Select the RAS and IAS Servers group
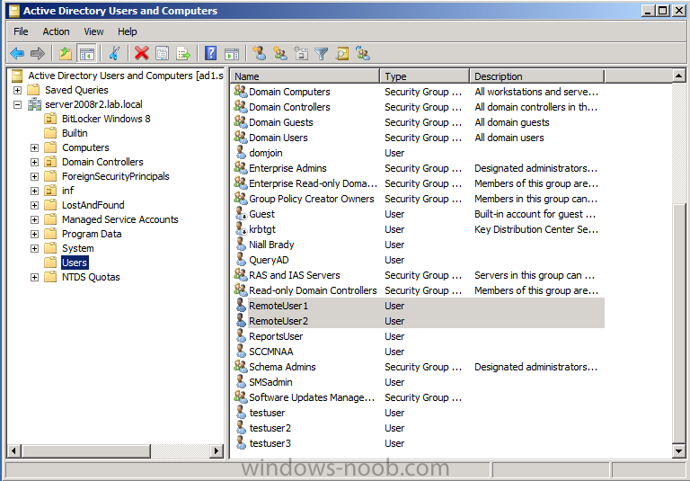The image size is (690, 481). click(294, 275)
